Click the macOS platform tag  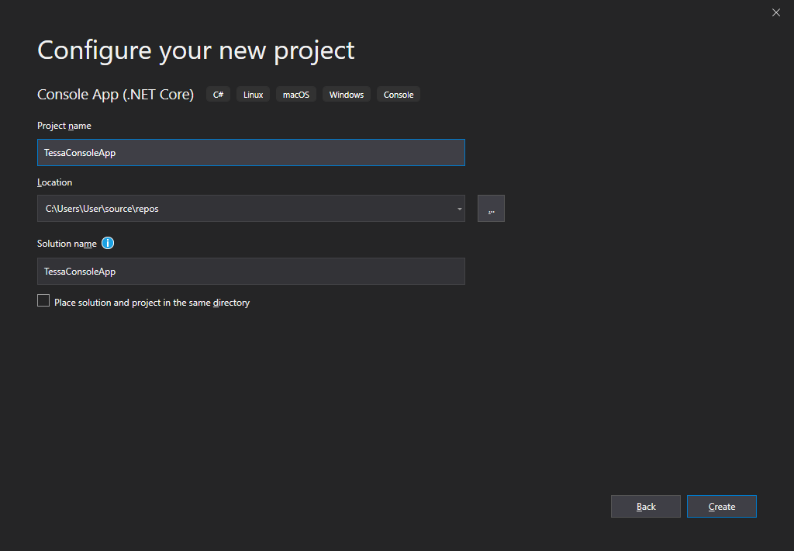[x=295, y=95]
